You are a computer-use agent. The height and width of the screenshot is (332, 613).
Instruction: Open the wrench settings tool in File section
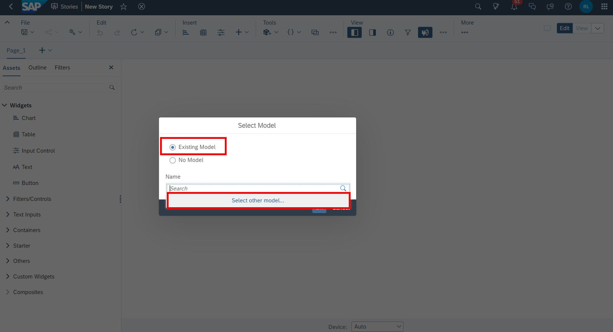(x=72, y=32)
